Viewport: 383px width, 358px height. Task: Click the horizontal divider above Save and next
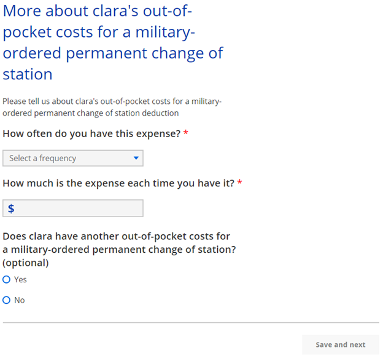(x=190, y=322)
